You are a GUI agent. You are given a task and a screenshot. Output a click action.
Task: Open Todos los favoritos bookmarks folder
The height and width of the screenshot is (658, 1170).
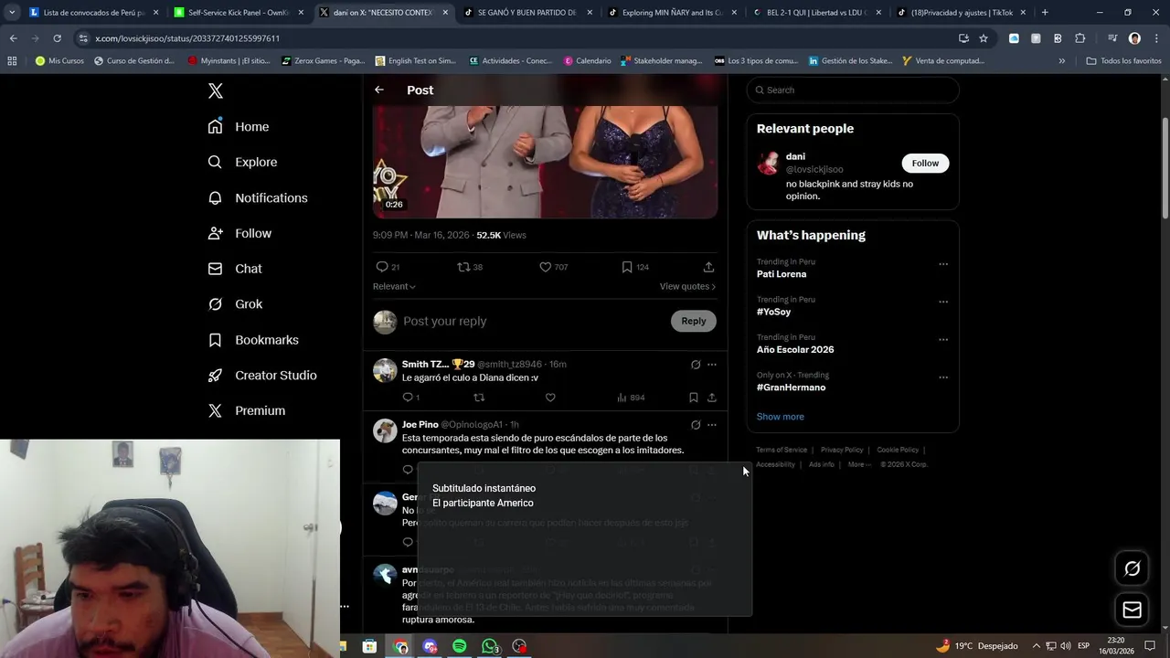click(1124, 61)
